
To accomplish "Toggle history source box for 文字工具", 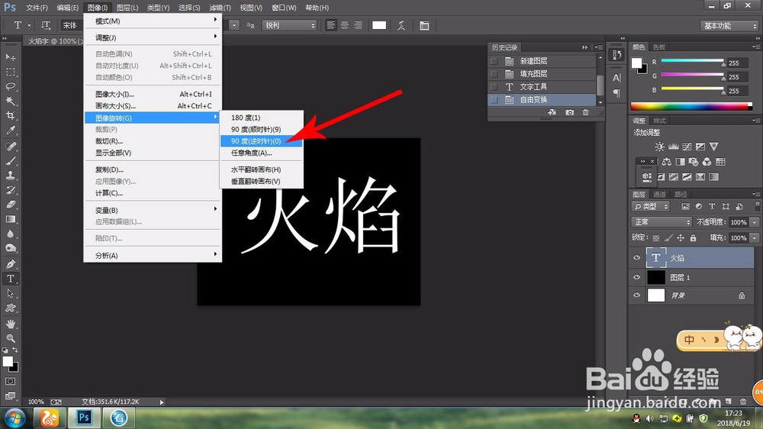I will [x=494, y=87].
